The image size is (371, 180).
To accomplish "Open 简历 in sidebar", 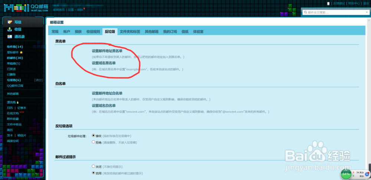I will coord(10,130).
